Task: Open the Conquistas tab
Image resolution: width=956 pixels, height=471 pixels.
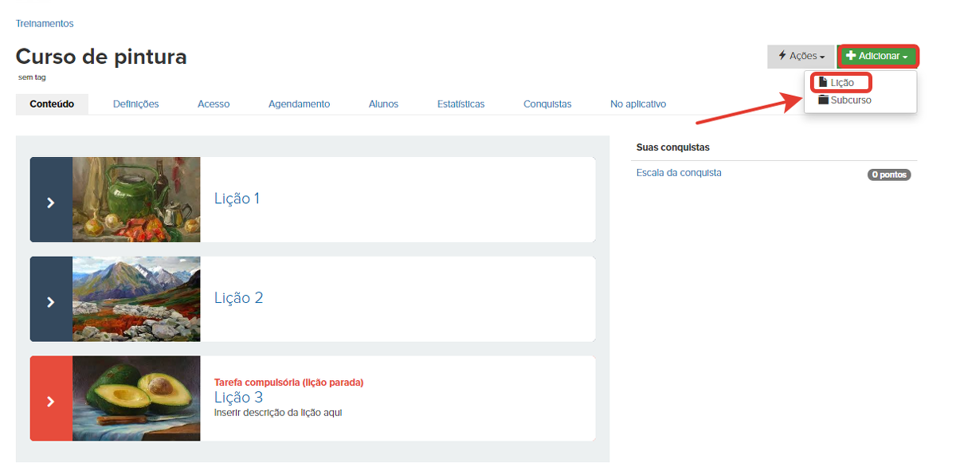Action: pos(547,104)
